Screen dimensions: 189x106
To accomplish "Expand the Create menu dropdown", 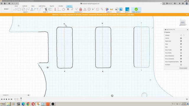I will coord(25,12).
